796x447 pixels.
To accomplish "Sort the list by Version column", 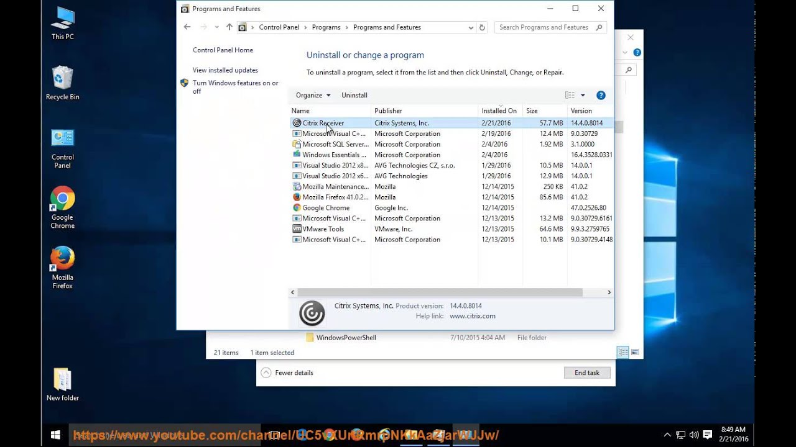I will pyautogui.click(x=590, y=111).
